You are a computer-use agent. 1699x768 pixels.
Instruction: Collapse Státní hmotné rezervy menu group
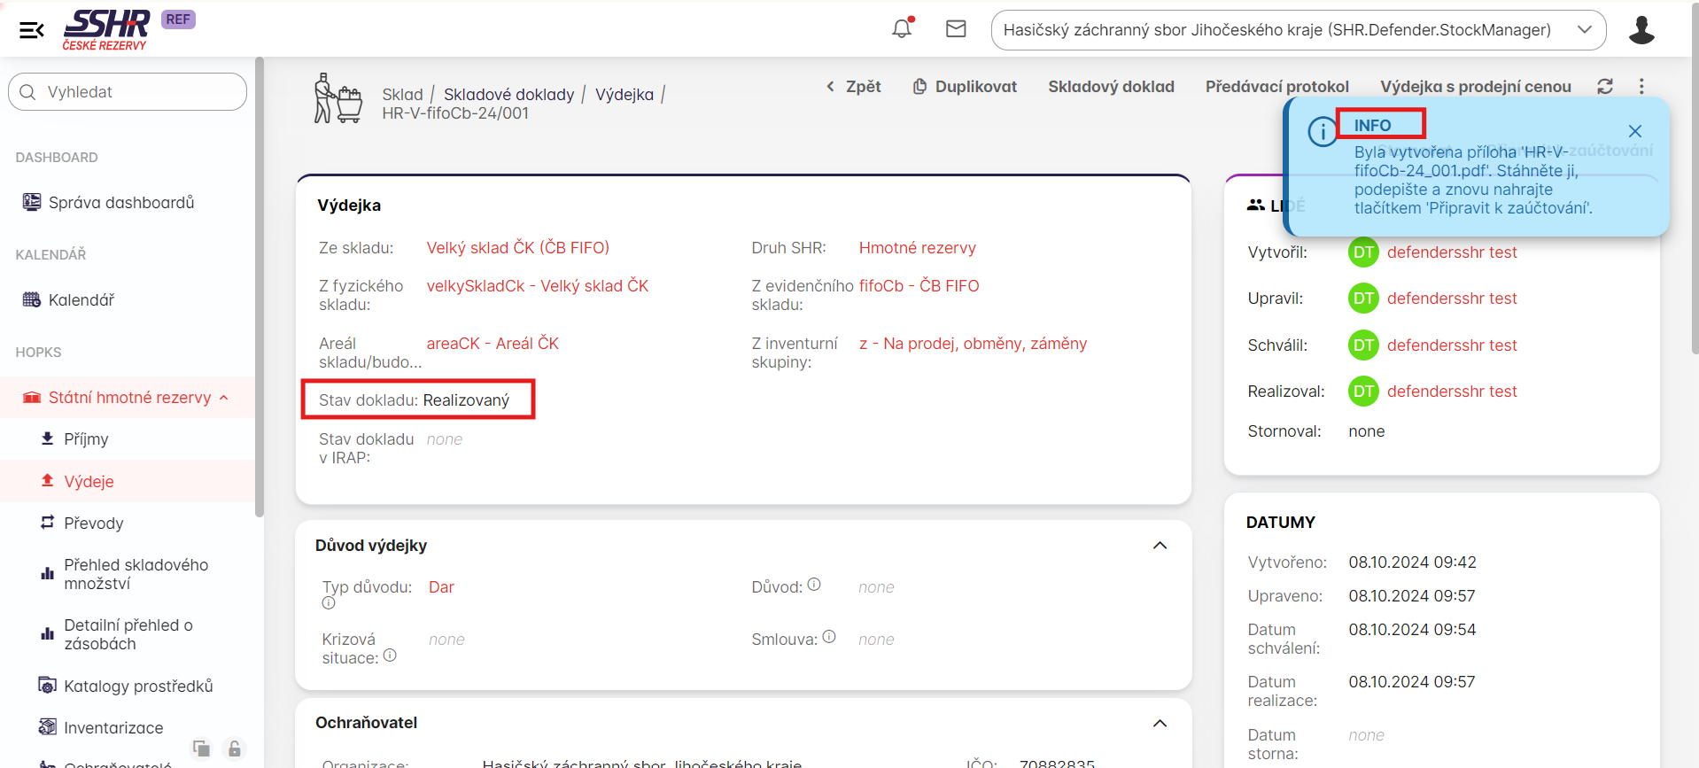pos(224,398)
